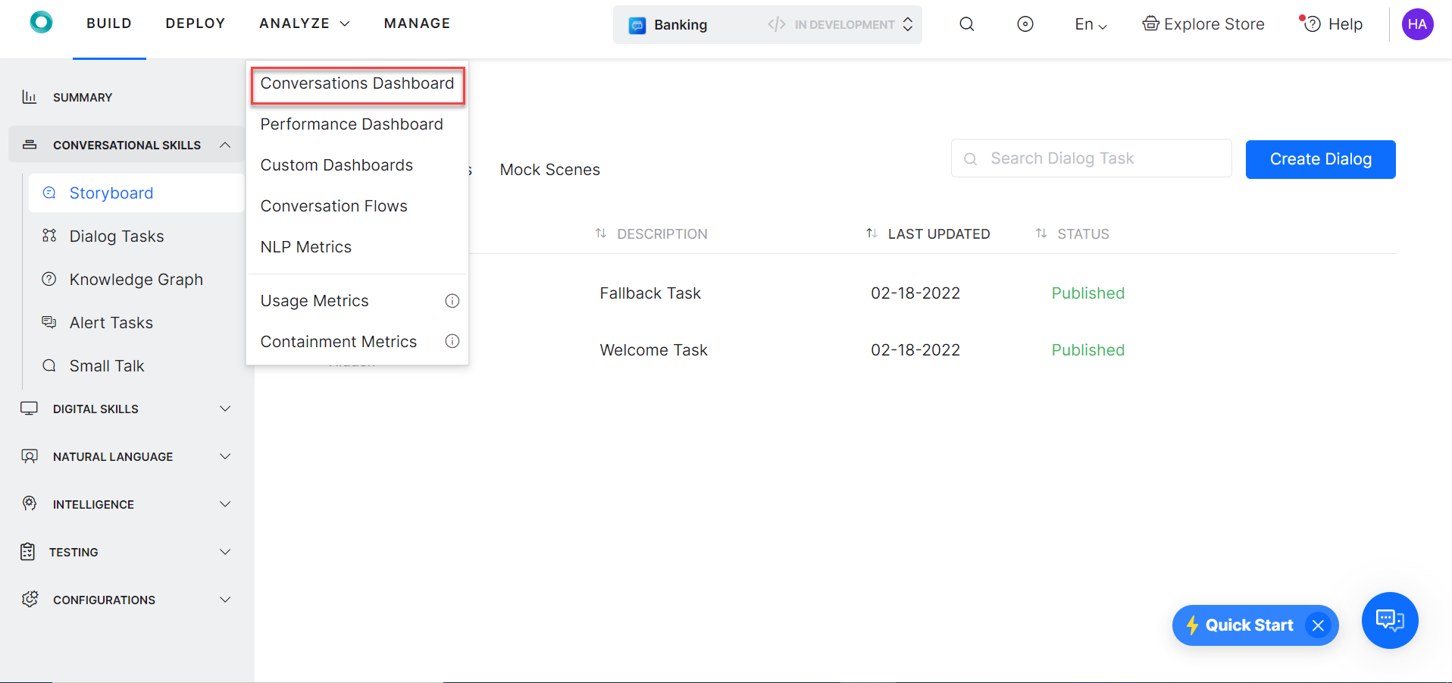The height and width of the screenshot is (683, 1452).
Task: Select Conversations Dashboard from the menu
Action: 357,83
